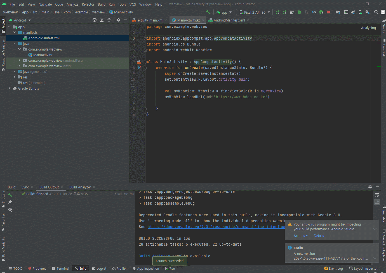Open Logcat tool window button
The image size is (386, 273).
99,269
